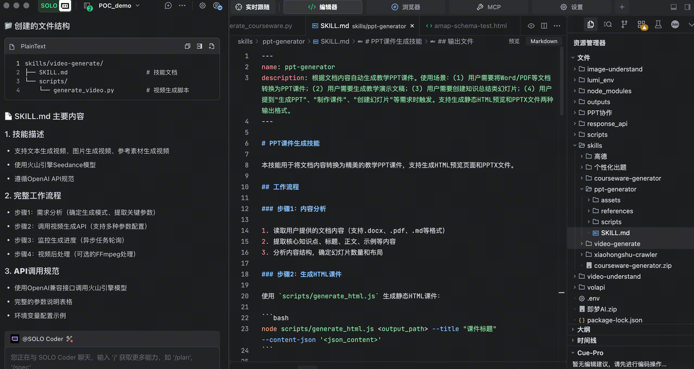Open the .env file

point(631,298)
